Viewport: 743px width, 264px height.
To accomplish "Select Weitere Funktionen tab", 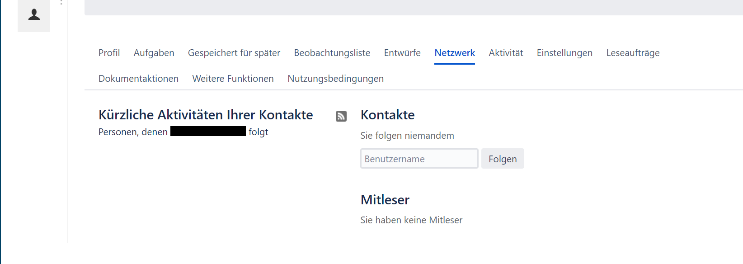I will tap(233, 79).
